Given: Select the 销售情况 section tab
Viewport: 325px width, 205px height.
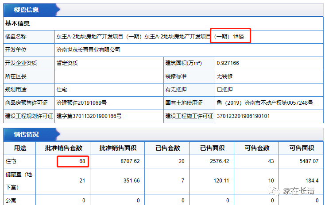Looking at the screenshot, I should (x=26, y=134).
